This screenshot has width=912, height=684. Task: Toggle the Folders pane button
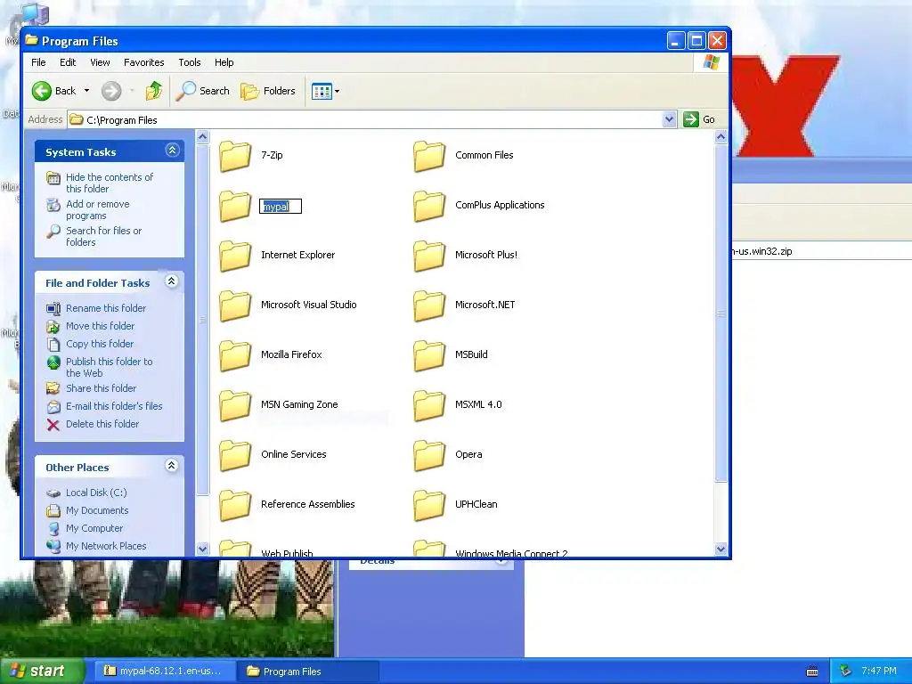coord(268,91)
